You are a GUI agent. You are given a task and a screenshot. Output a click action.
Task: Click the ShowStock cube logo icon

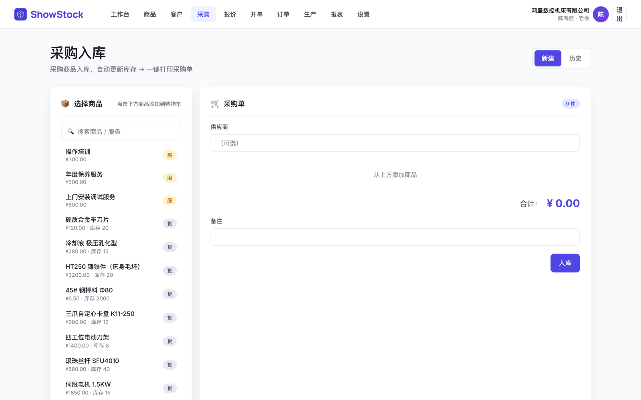[x=20, y=14]
